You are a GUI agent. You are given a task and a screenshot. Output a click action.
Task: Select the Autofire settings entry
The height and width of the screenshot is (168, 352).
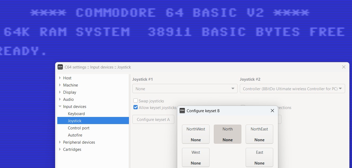pos(75,135)
